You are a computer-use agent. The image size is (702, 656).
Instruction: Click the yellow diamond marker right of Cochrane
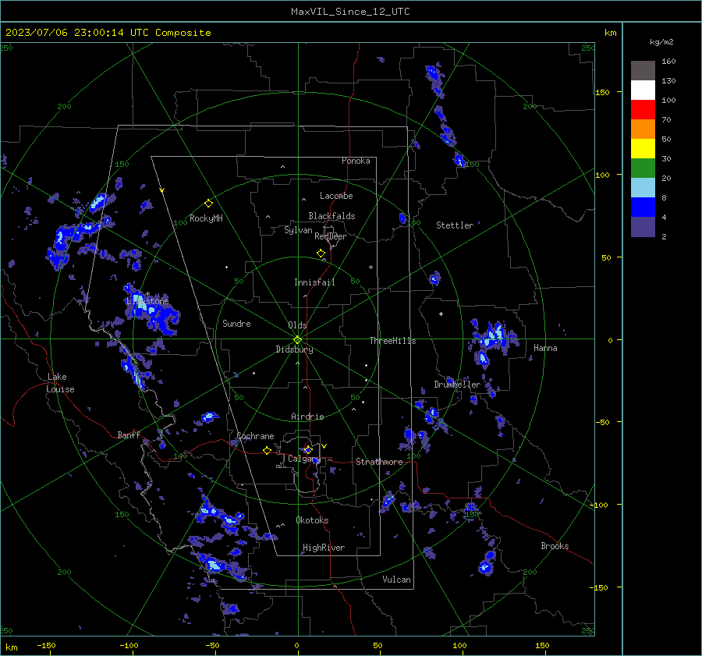tap(267, 450)
